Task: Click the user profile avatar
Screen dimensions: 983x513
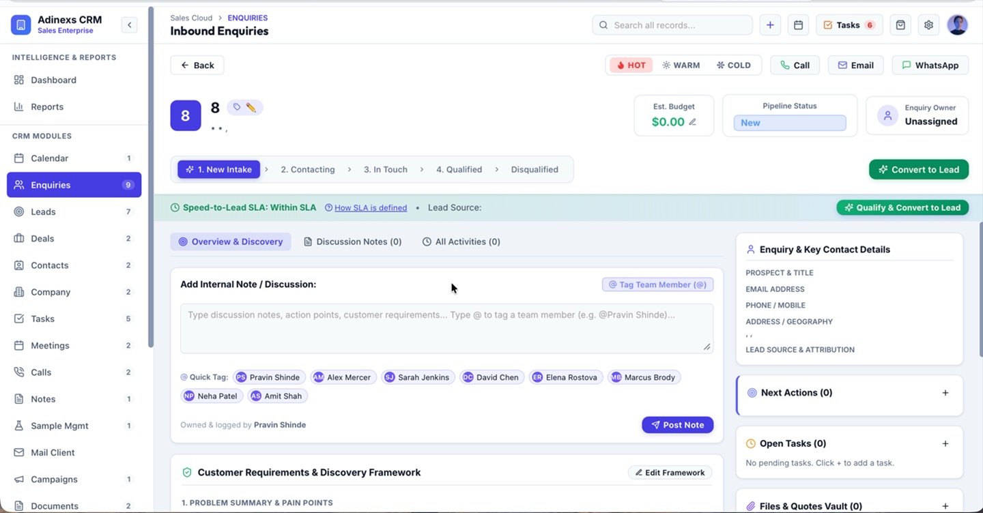Action: pyautogui.click(x=957, y=25)
